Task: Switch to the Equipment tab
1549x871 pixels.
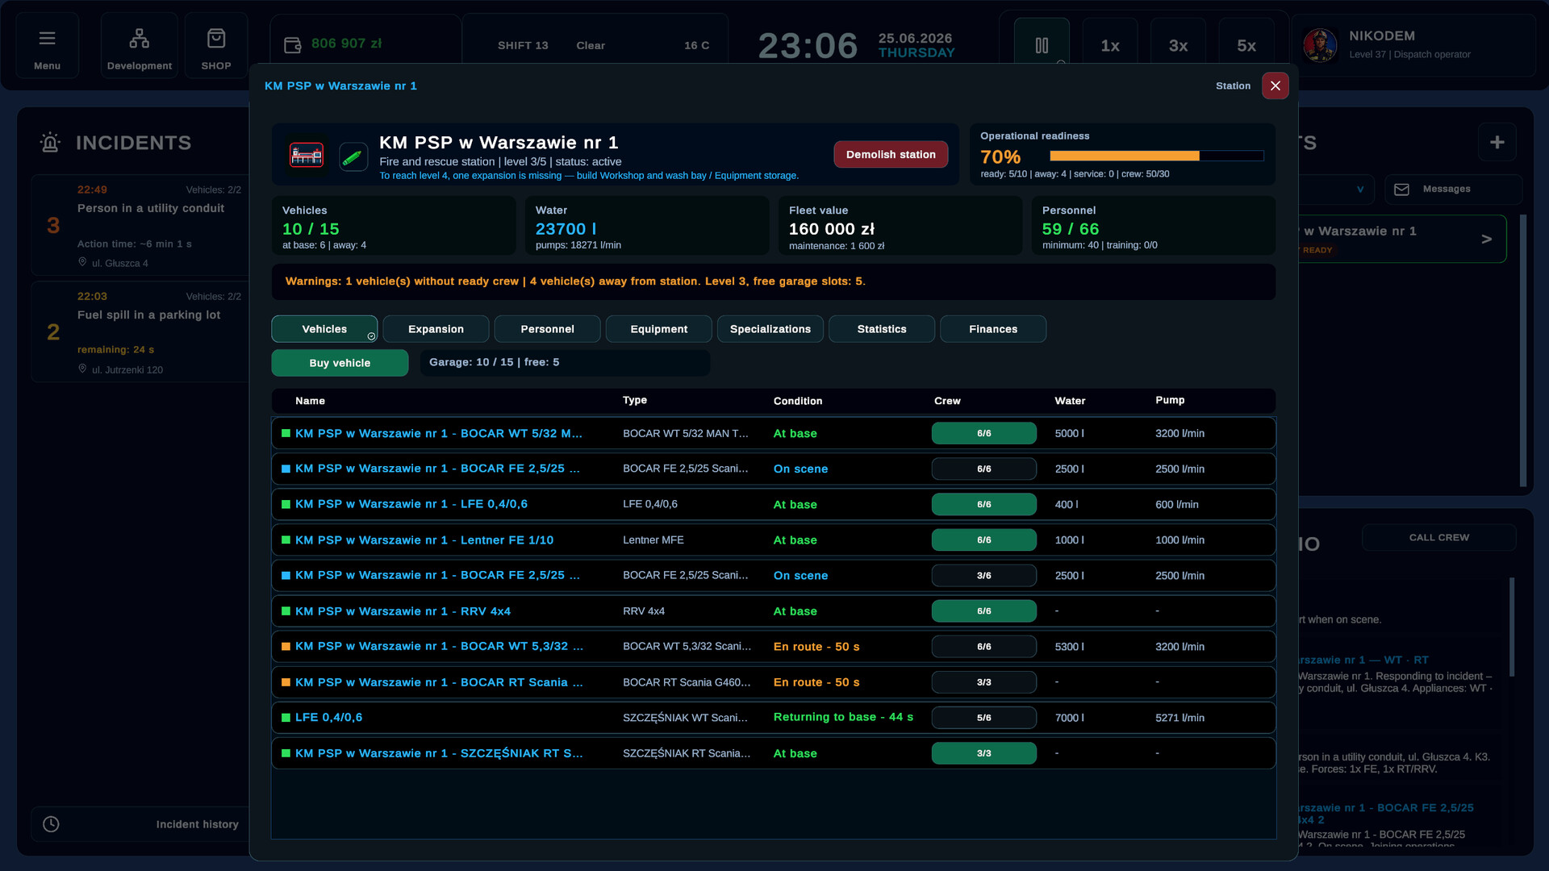Action: (658, 329)
